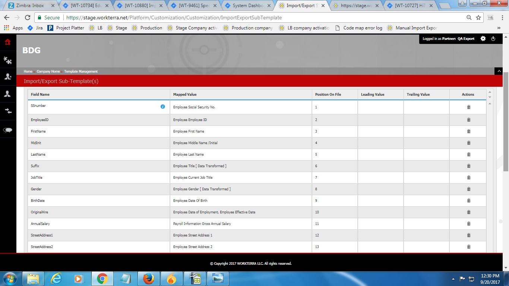Viewport: 509px width, 286px height.
Task: Open Firefox from the Windows taskbar
Action: click(148, 279)
